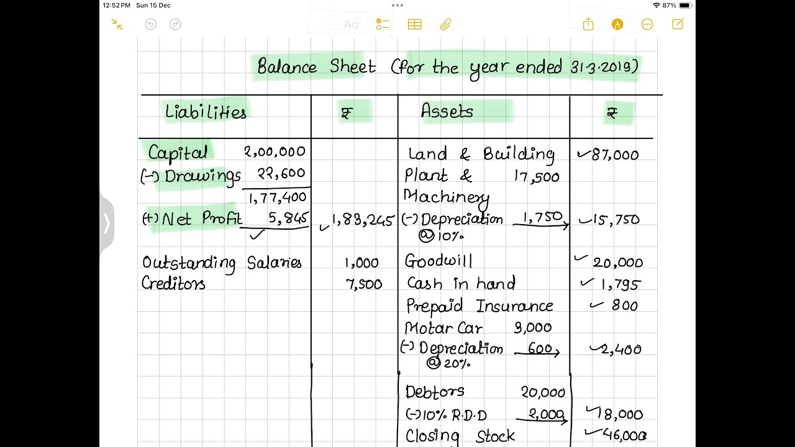This screenshot has height=447, width=795.
Task: Open the slide-over handle on left edge
Action: point(107,223)
